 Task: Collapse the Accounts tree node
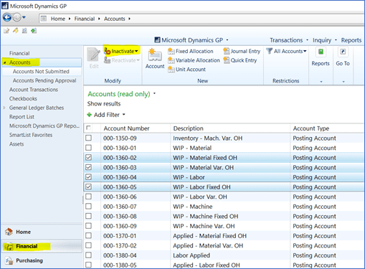(4, 62)
